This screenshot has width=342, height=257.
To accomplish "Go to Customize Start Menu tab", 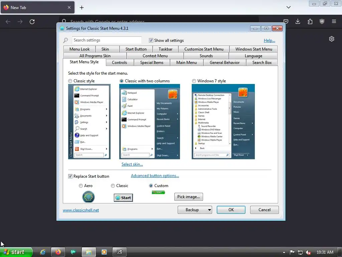I will (x=204, y=49).
